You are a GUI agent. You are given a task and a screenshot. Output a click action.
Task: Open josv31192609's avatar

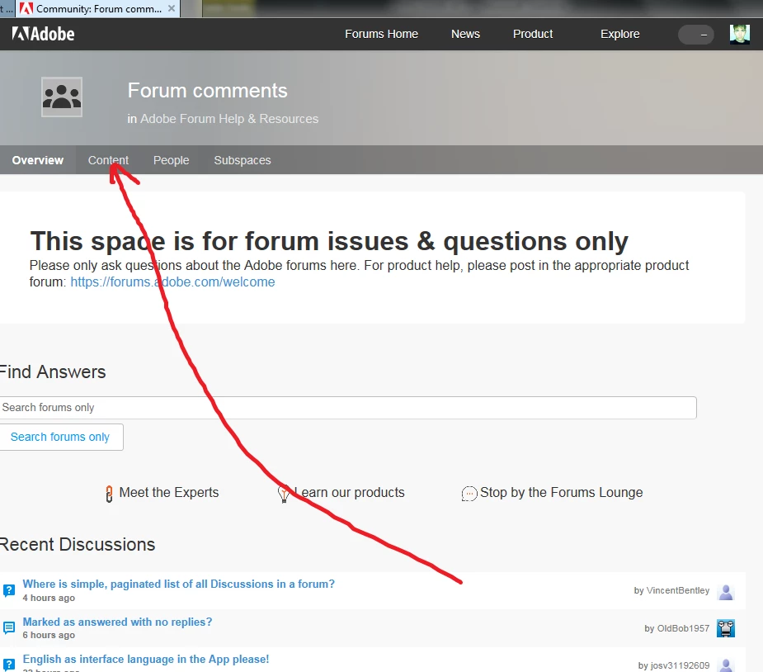coord(726,665)
